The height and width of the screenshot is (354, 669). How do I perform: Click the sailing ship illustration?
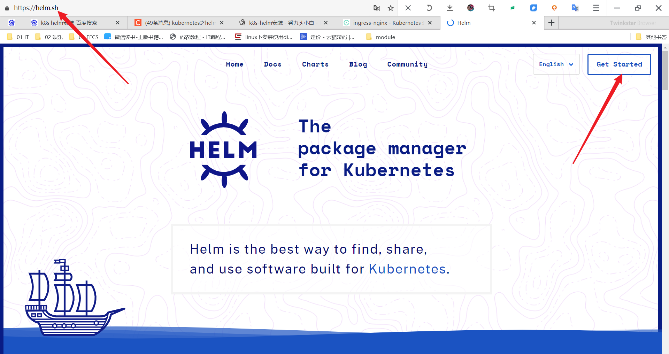click(x=75, y=298)
